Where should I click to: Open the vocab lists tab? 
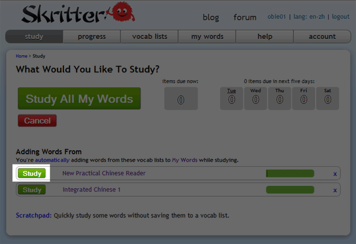(149, 37)
